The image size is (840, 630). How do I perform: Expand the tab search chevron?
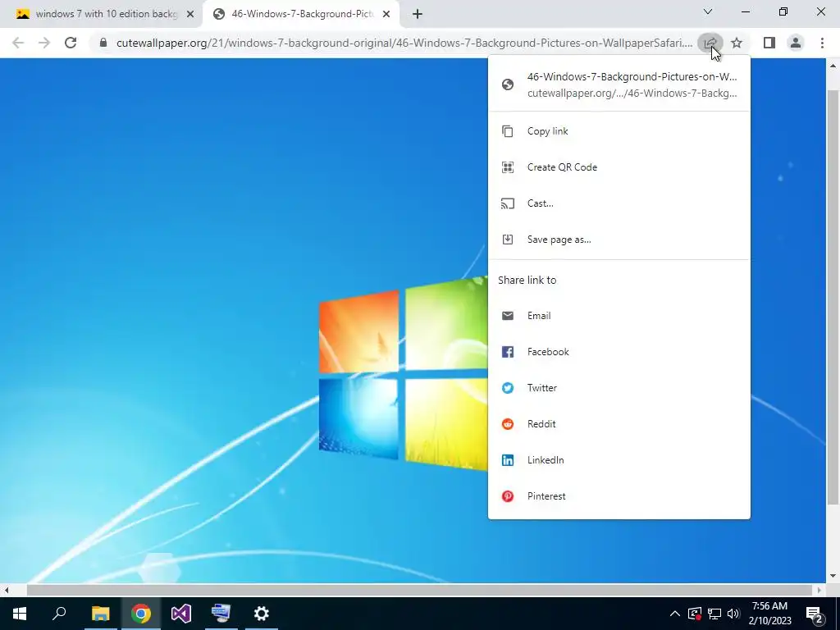(708, 11)
